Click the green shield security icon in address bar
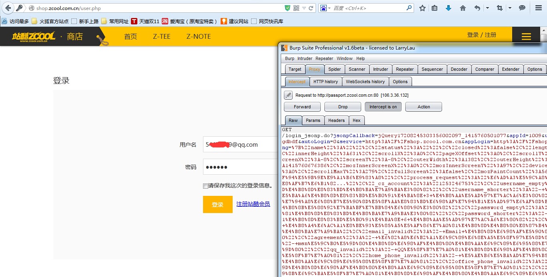547x277 pixels. [288, 8]
